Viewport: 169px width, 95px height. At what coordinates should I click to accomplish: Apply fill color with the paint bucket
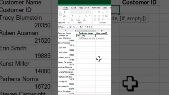[79, 20]
